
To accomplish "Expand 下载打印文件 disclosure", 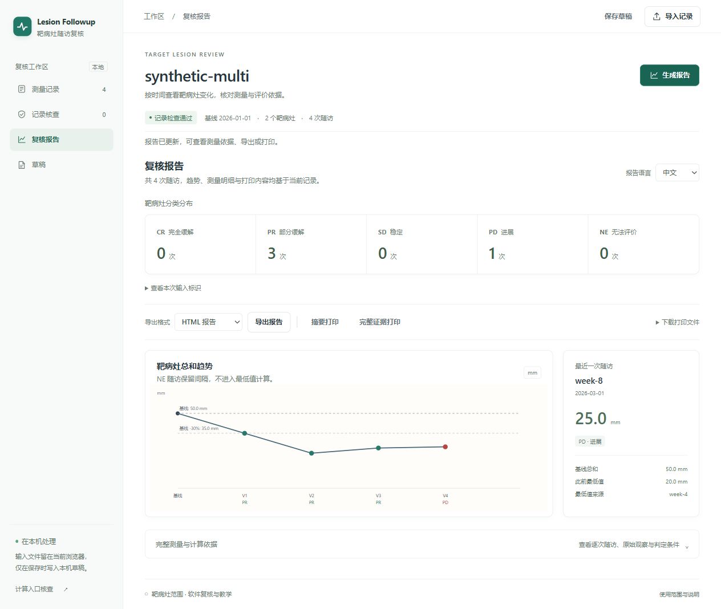I will pos(677,322).
